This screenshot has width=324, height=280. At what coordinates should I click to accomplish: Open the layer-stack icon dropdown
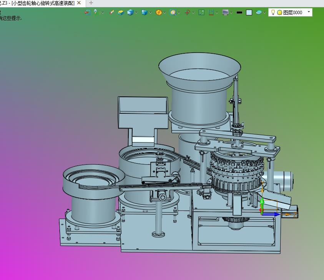264,13
